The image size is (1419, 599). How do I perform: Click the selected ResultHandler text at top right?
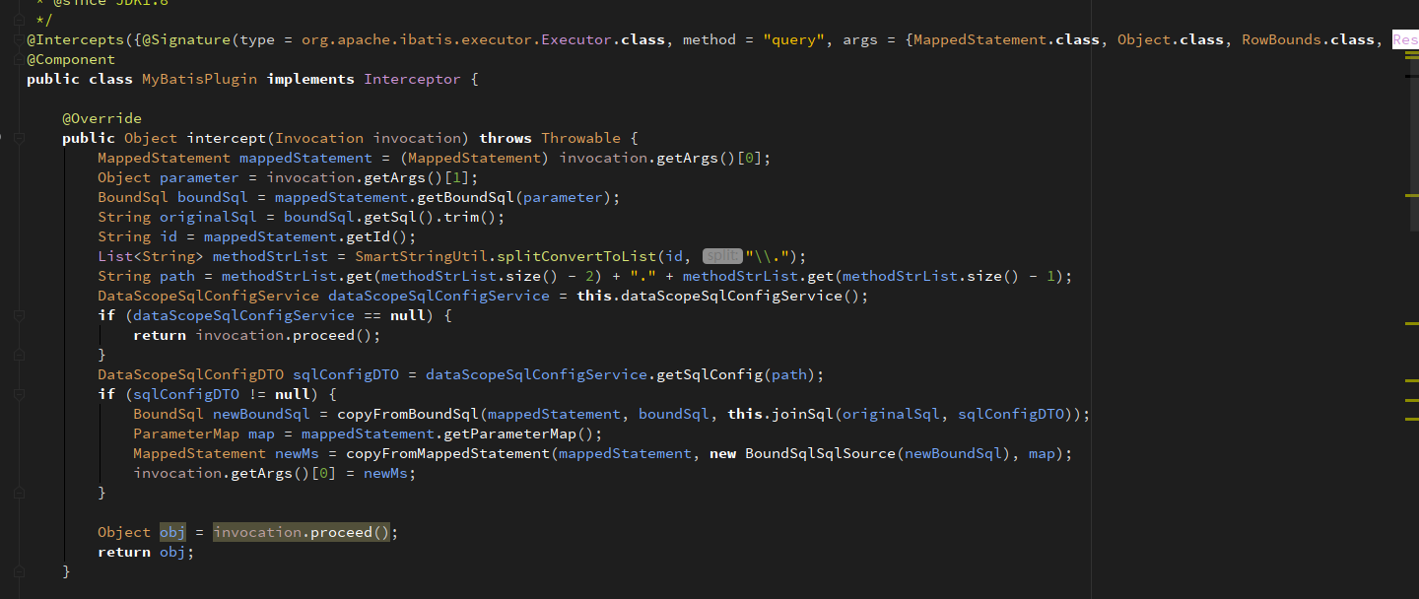1407,39
